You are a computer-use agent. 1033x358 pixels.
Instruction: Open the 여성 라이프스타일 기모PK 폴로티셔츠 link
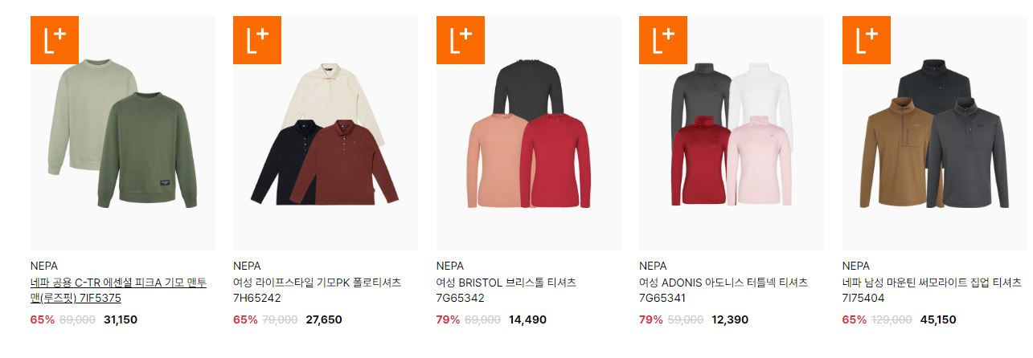317,290
